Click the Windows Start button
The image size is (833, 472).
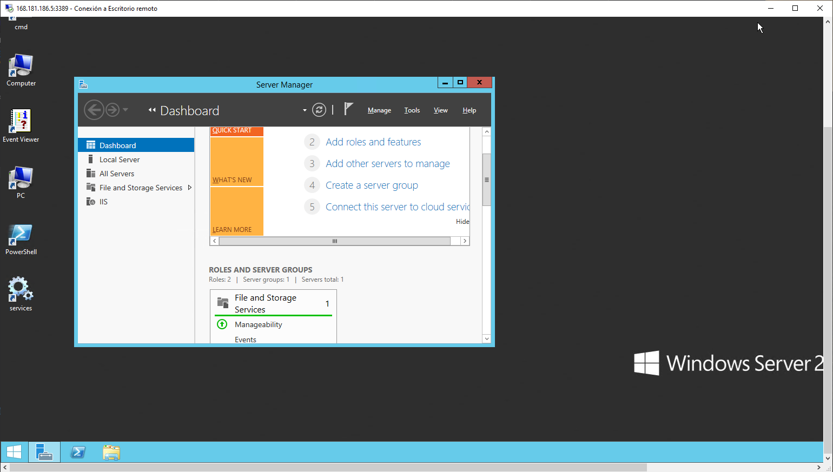coord(14,452)
